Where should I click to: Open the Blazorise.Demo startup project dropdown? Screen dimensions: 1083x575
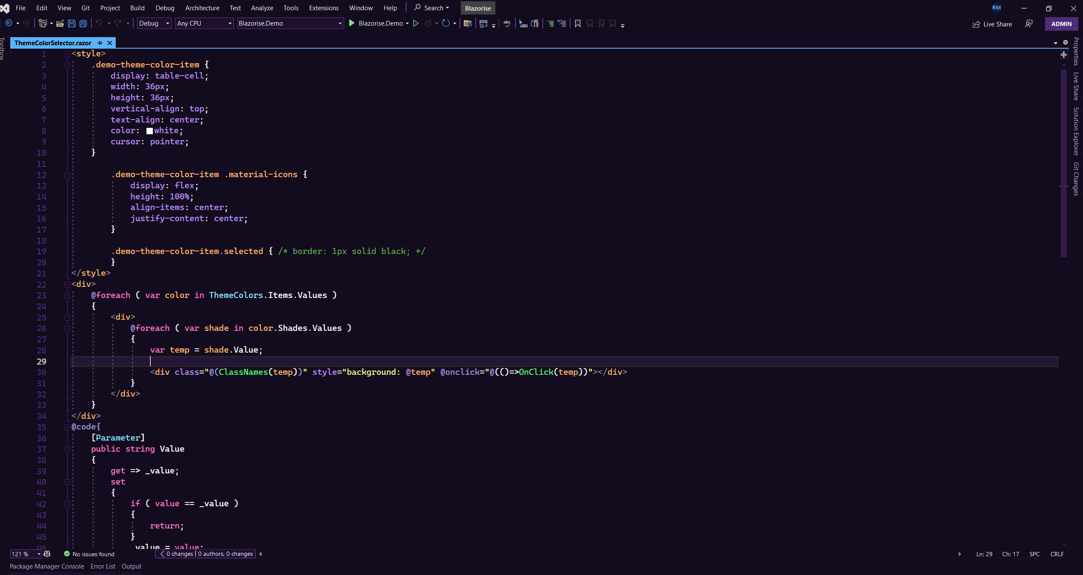[x=290, y=23]
